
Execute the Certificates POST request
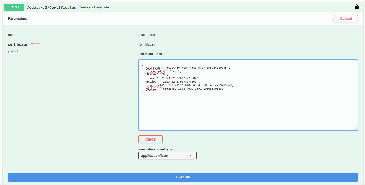coord(183,177)
